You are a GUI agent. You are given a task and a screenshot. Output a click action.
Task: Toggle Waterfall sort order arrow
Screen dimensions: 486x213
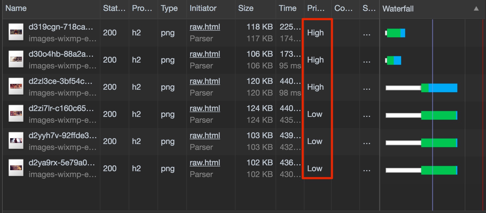(476, 9)
